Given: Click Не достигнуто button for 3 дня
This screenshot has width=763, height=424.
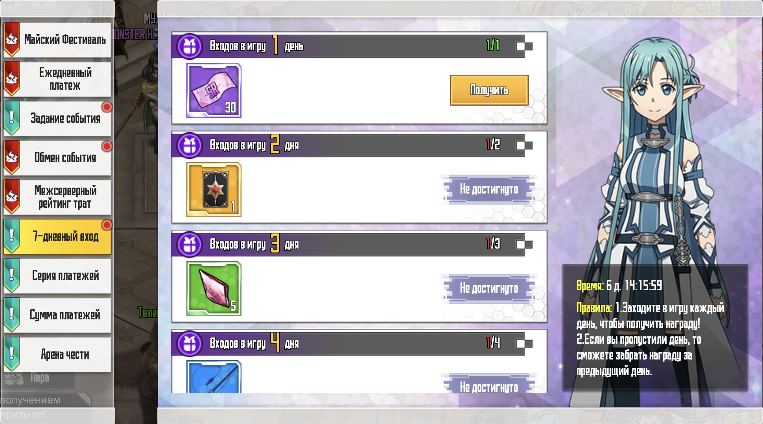Looking at the screenshot, I should point(489,288).
